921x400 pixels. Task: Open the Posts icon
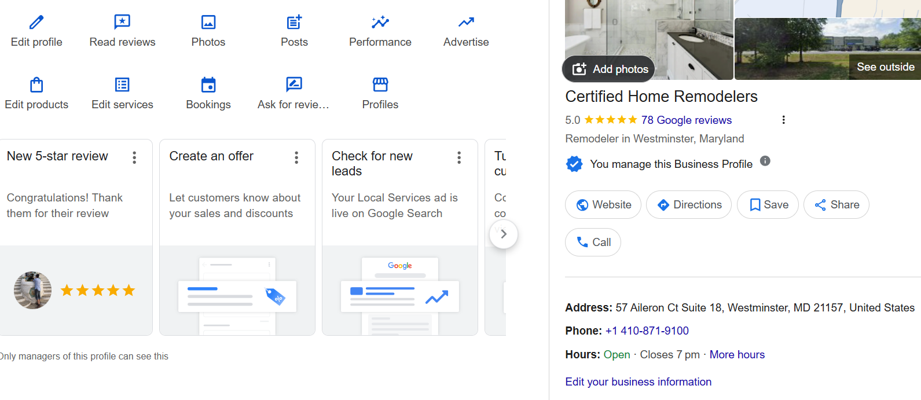coord(294,23)
